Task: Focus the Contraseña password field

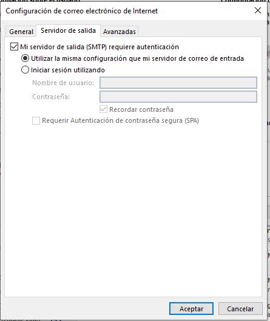Action: 178,97
